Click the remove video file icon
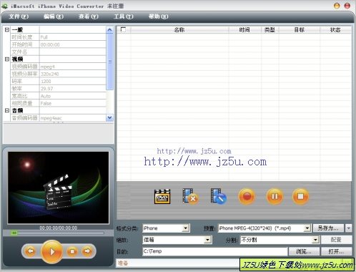The height and width of the screenshot is (272, 356). (x=190, y=196)
